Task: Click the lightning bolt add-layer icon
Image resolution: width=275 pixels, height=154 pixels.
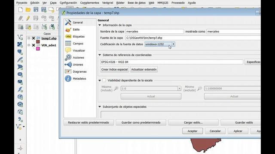Action: click(x=20, y=89)
